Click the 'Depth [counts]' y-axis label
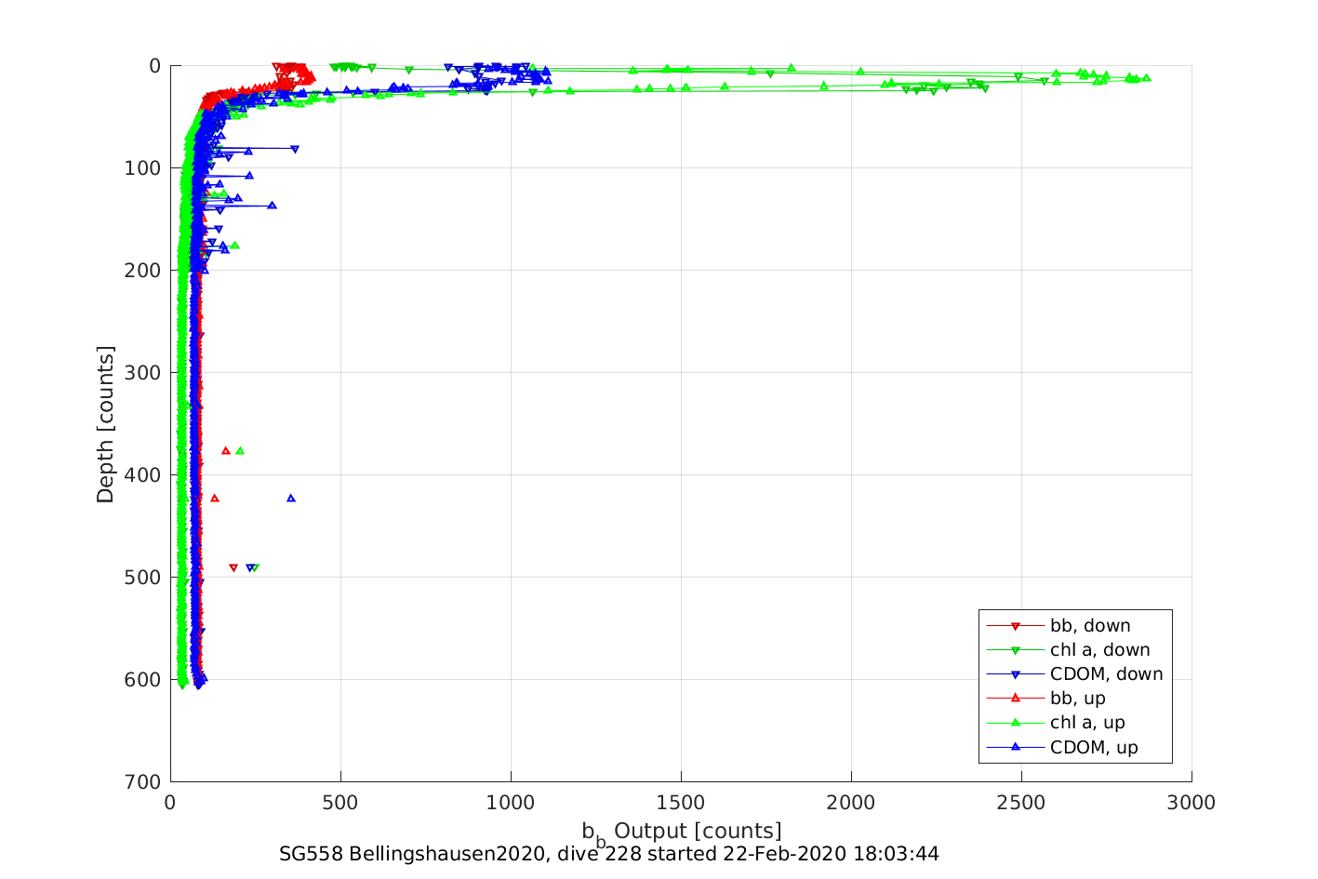This screenshot has height=879, width=1318. [105, 424]
